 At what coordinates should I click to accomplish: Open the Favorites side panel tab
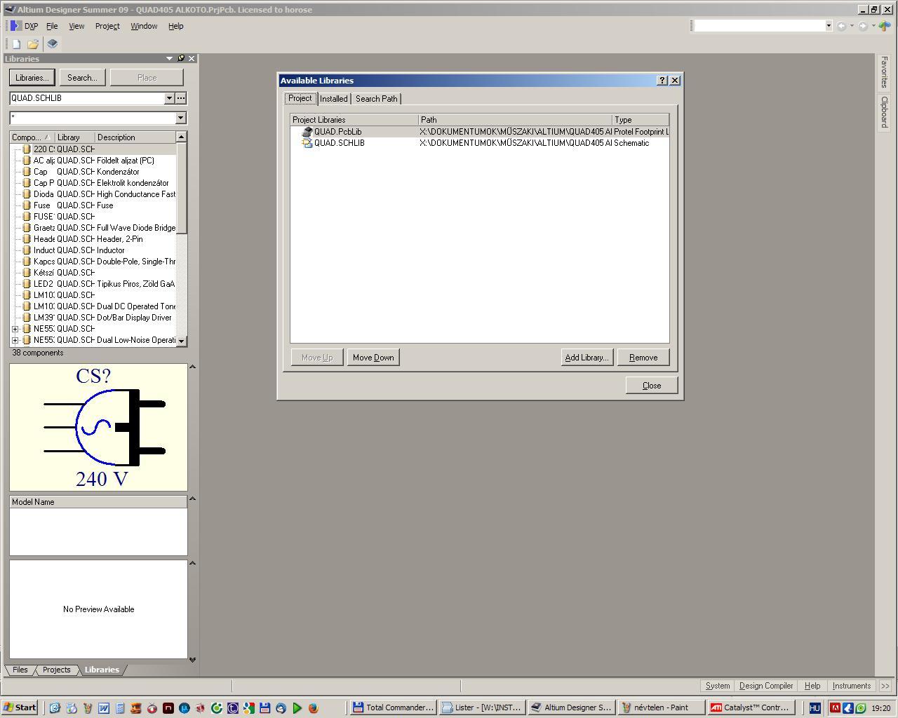click(x=884, y=72)
